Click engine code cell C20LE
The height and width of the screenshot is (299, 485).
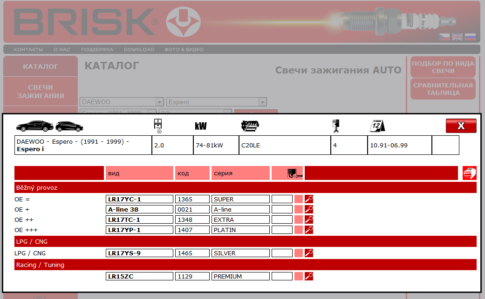tap(285, 145)
